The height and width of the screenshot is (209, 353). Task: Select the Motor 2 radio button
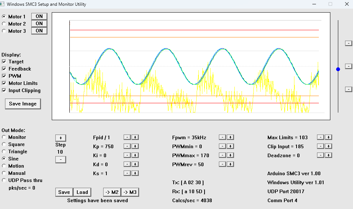4,24
